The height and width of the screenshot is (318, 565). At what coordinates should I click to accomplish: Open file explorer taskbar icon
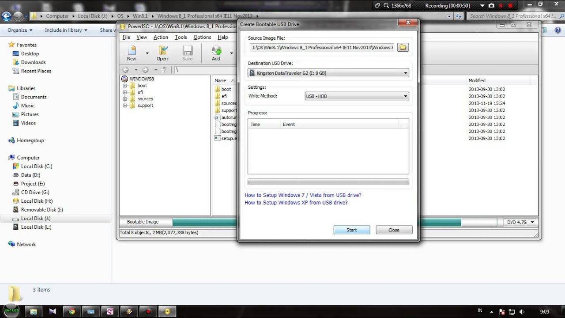(34, 311)
